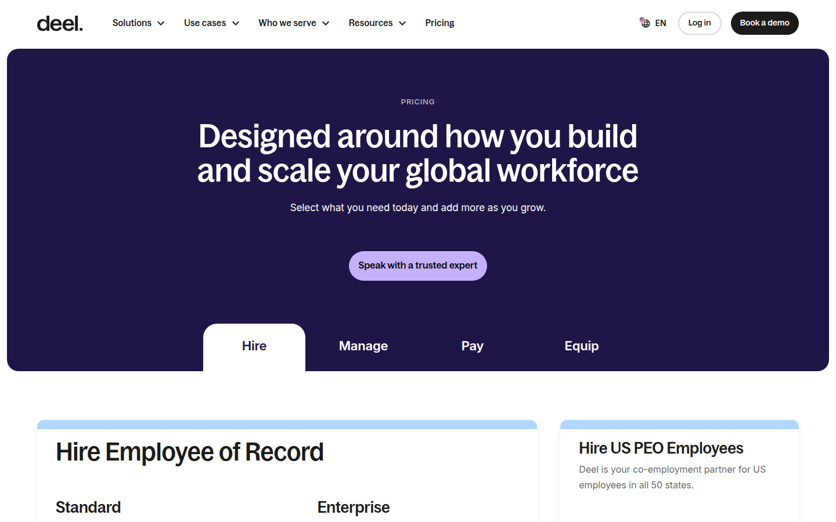Expand the Resources menu
Viewport: 836px width, 522px height.
pos(377,23)
